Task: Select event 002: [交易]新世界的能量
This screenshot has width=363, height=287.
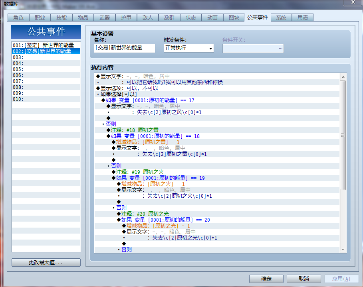Action: pos(46,51)
